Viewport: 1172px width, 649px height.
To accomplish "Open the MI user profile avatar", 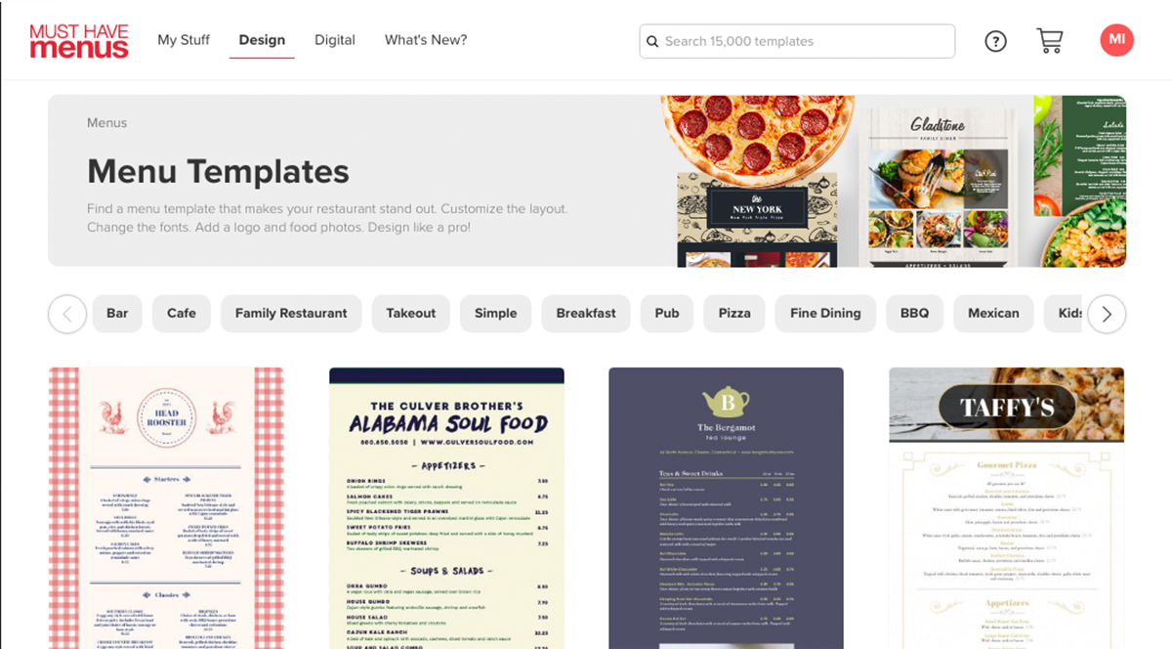I will click(1116, 40).
